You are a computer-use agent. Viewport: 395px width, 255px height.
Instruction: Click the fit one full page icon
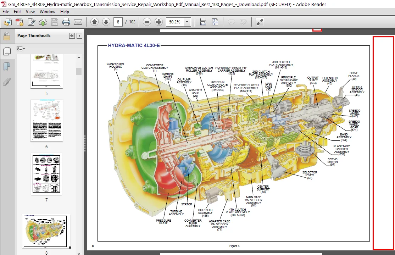click(x=215, y=22)
